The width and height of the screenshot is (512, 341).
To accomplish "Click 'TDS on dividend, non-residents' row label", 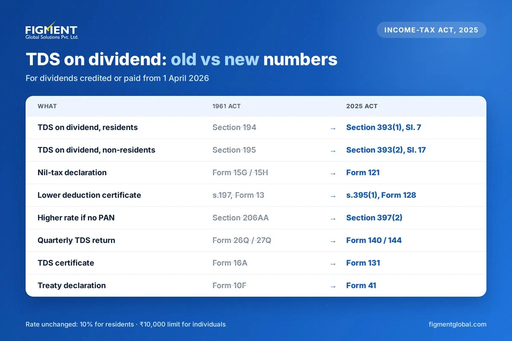I will point(96,150).
